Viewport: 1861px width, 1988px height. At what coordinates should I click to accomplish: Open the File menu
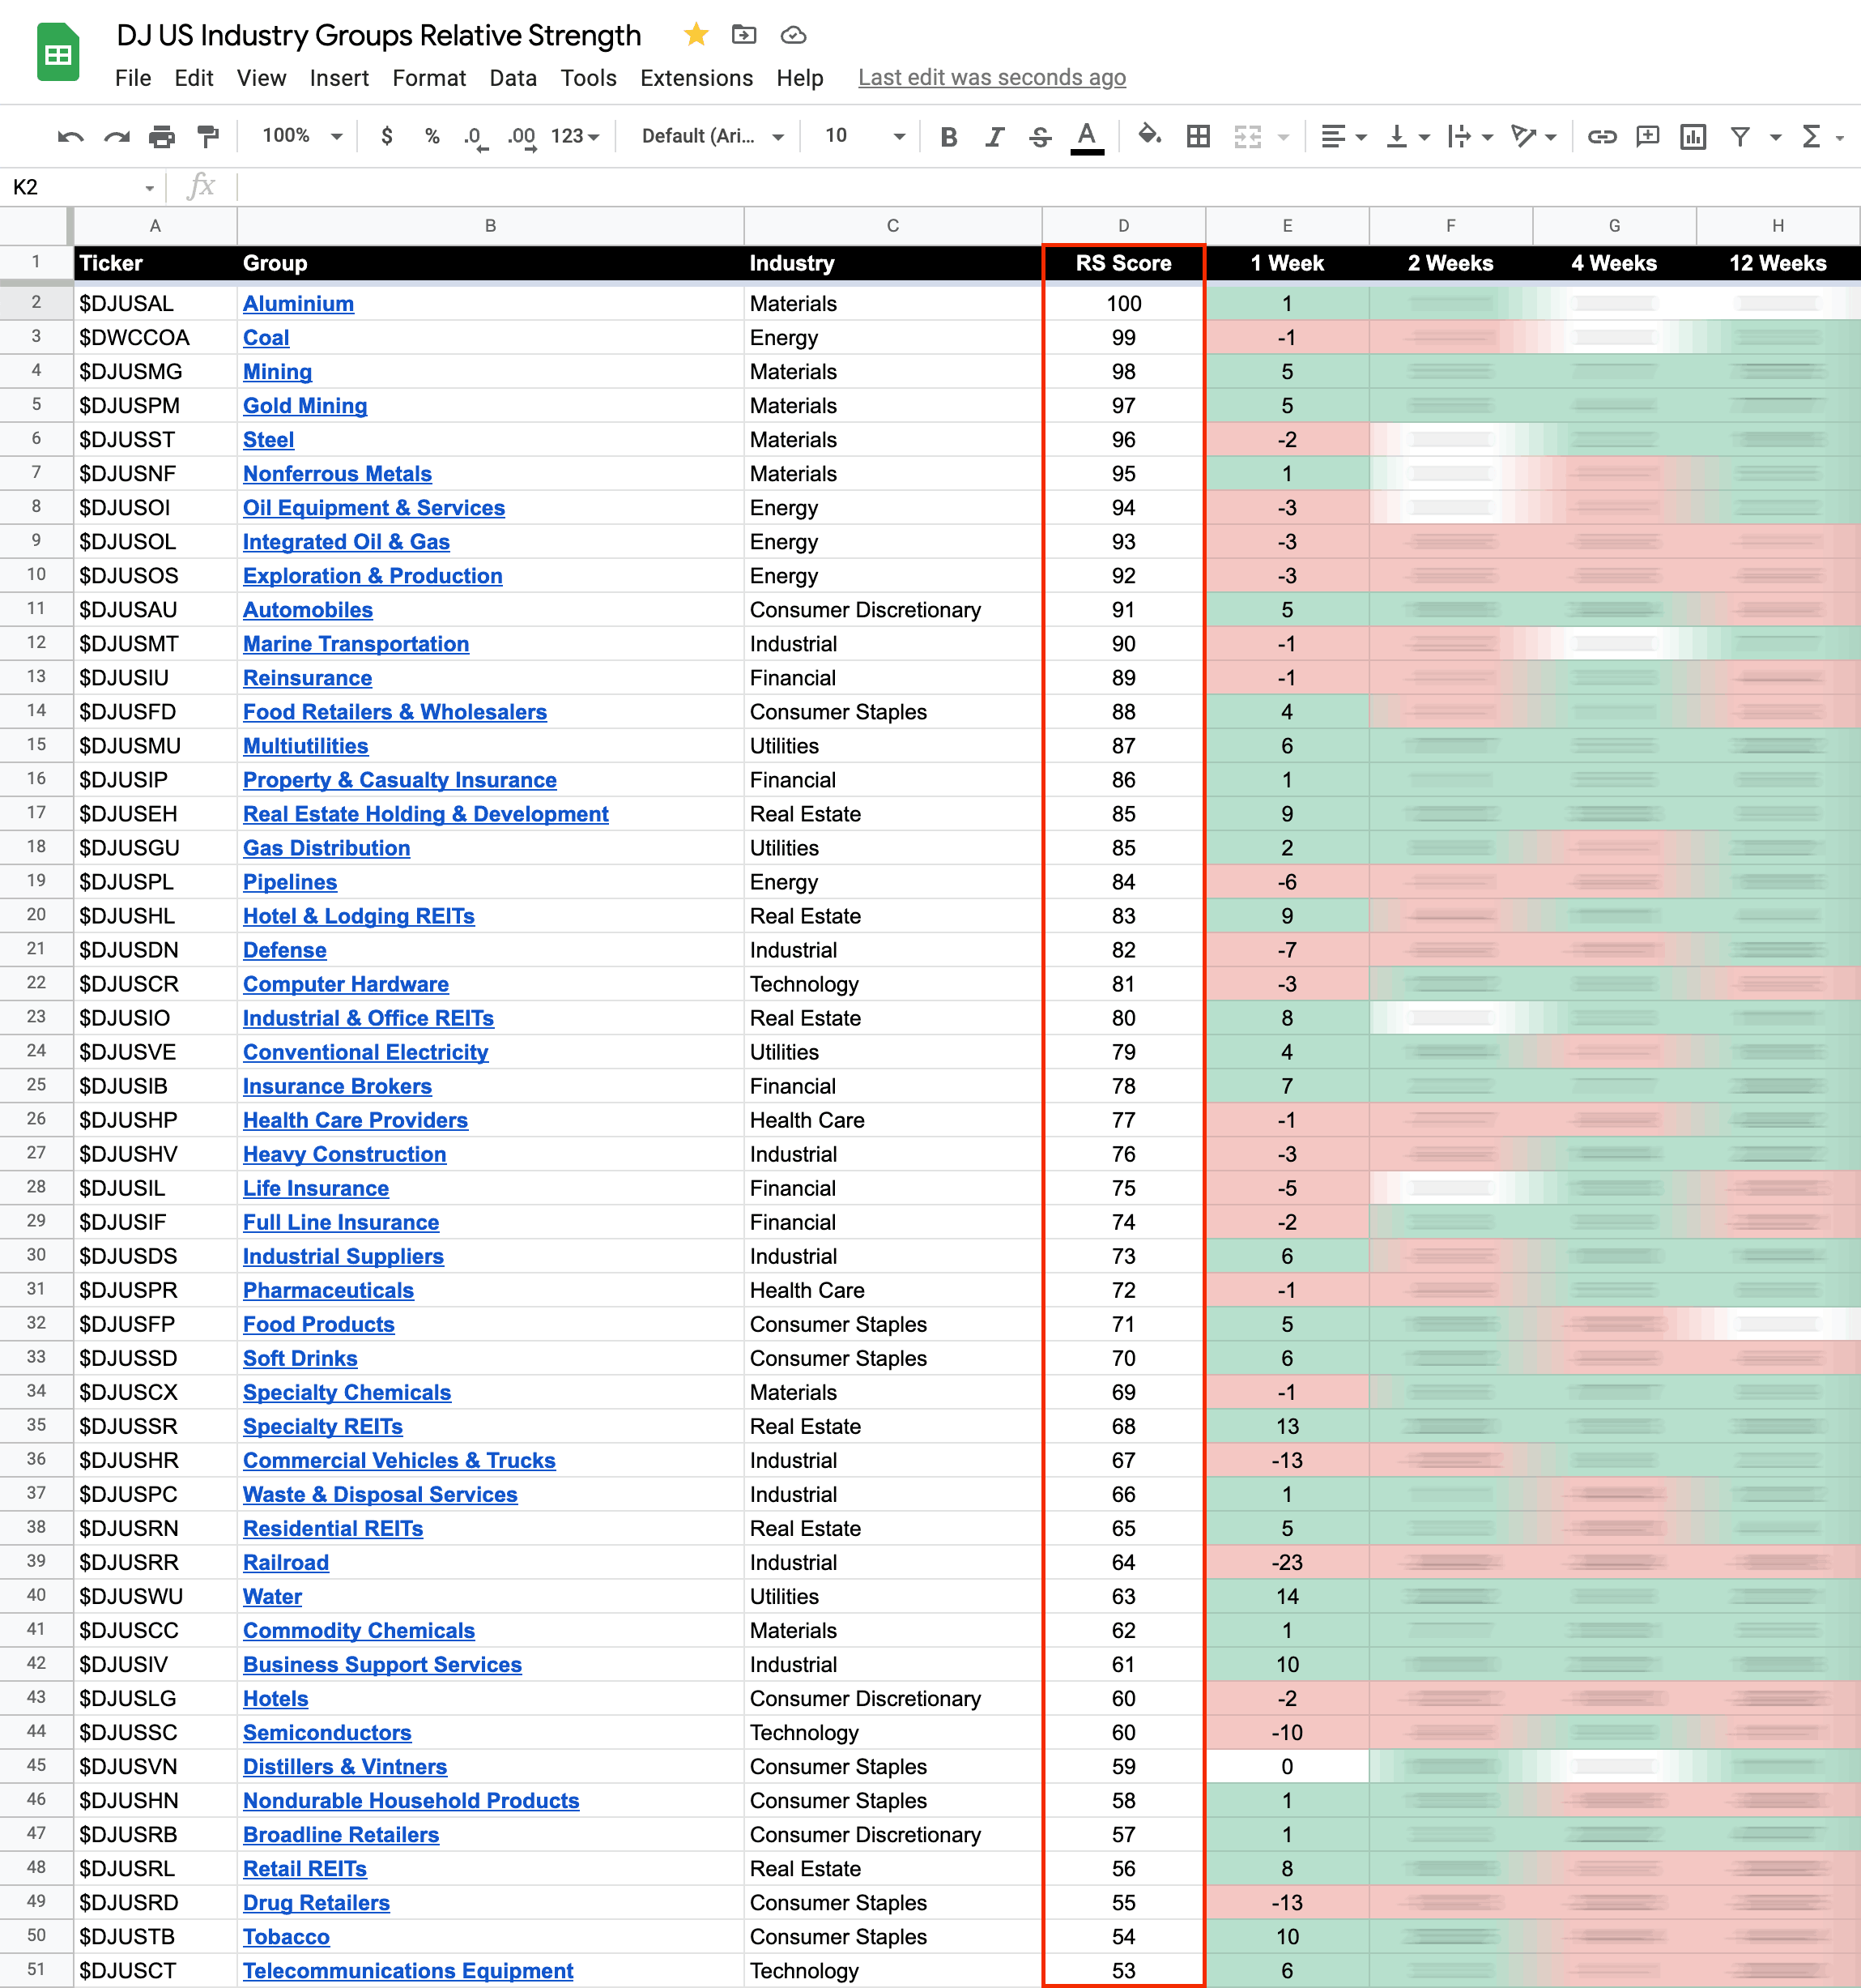pos(133,78)
